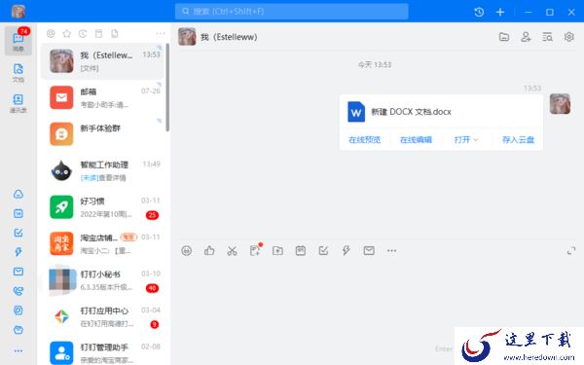This screenshot has width=584, height=365.
Task: Click 在线预览 on the docx file
Action: 365,139
